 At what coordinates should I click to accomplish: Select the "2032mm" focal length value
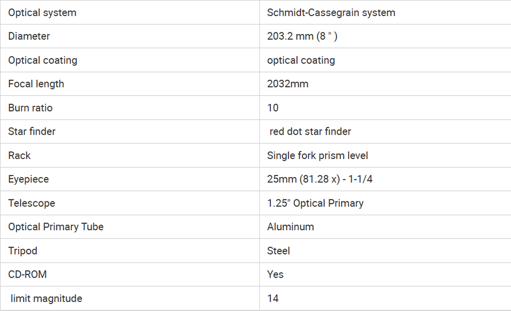[288, 84]
